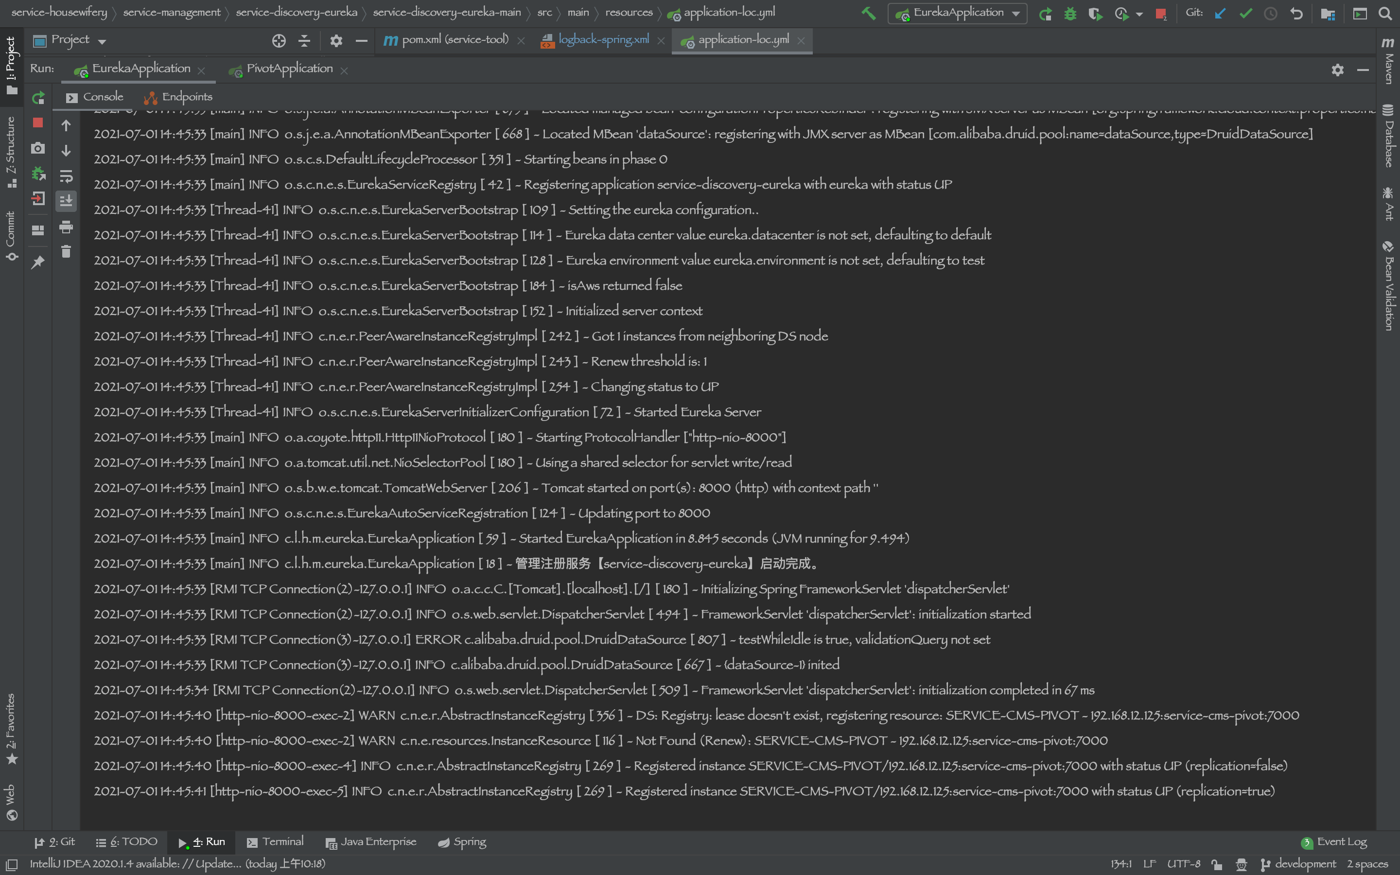Image resolution: width=1400 pixels, height=875 pixels.
Task: Toggle scroll to end in console
Action: pyautogui.click(x=66, y=201)
